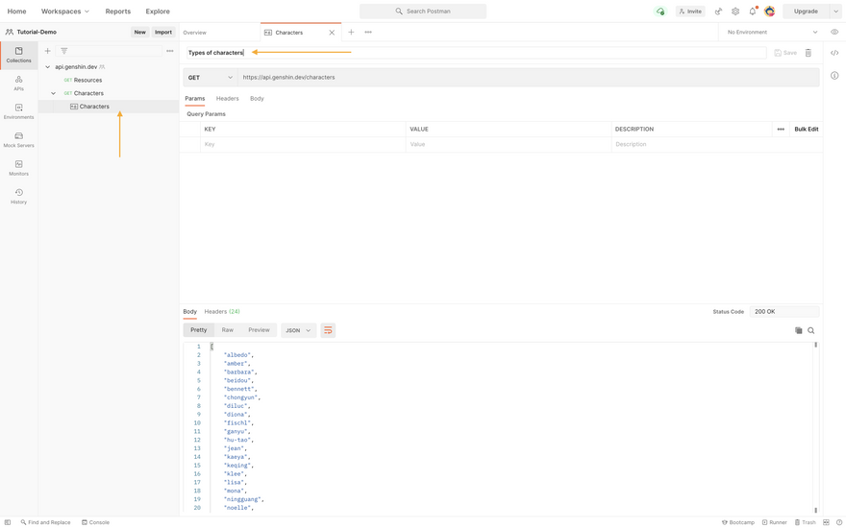846x528 pixels.
Task: Go to Home
Action: [16, 12]
